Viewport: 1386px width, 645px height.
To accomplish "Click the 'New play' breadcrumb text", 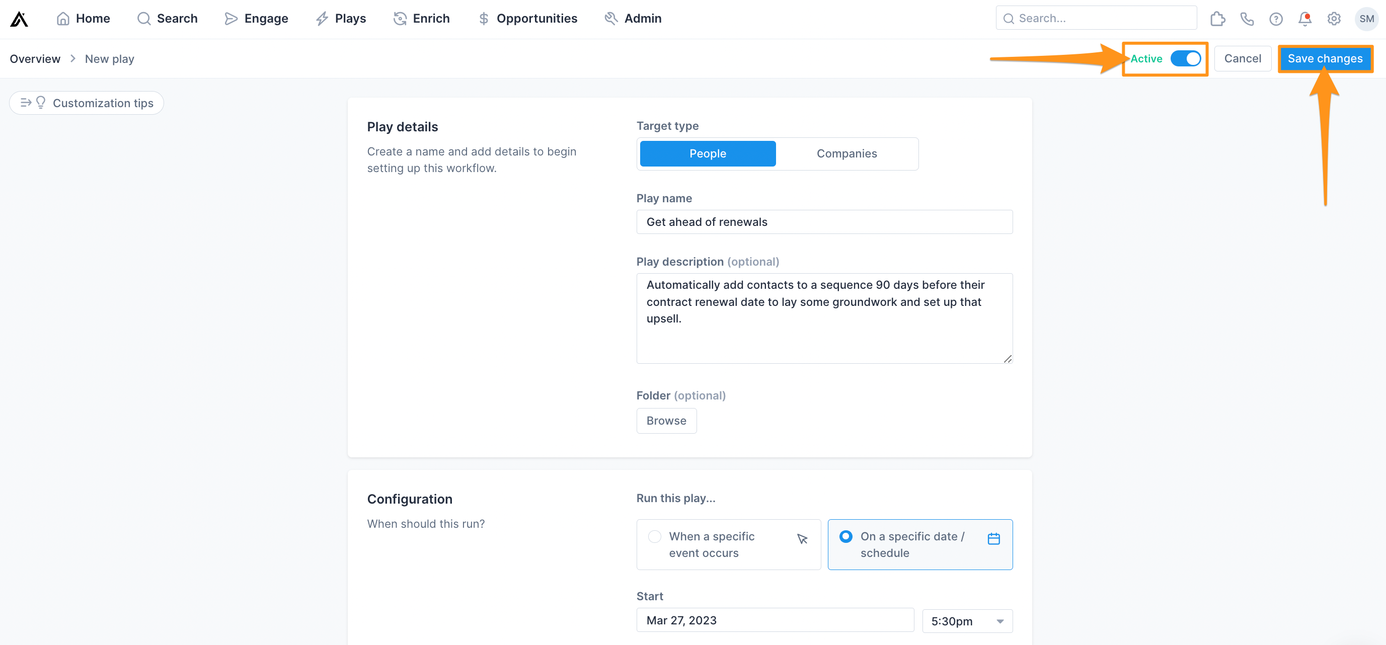I will (x=109, y=59).
